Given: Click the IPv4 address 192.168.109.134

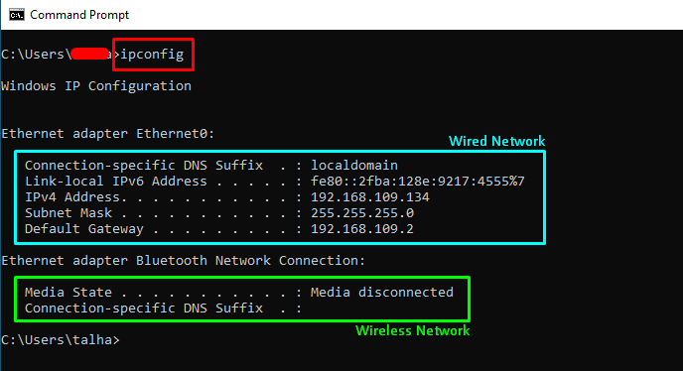Looking at the screenshot, I should tap(370, 197).
